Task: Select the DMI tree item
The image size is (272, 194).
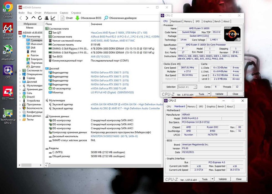Action: click(x=31, y=48)
